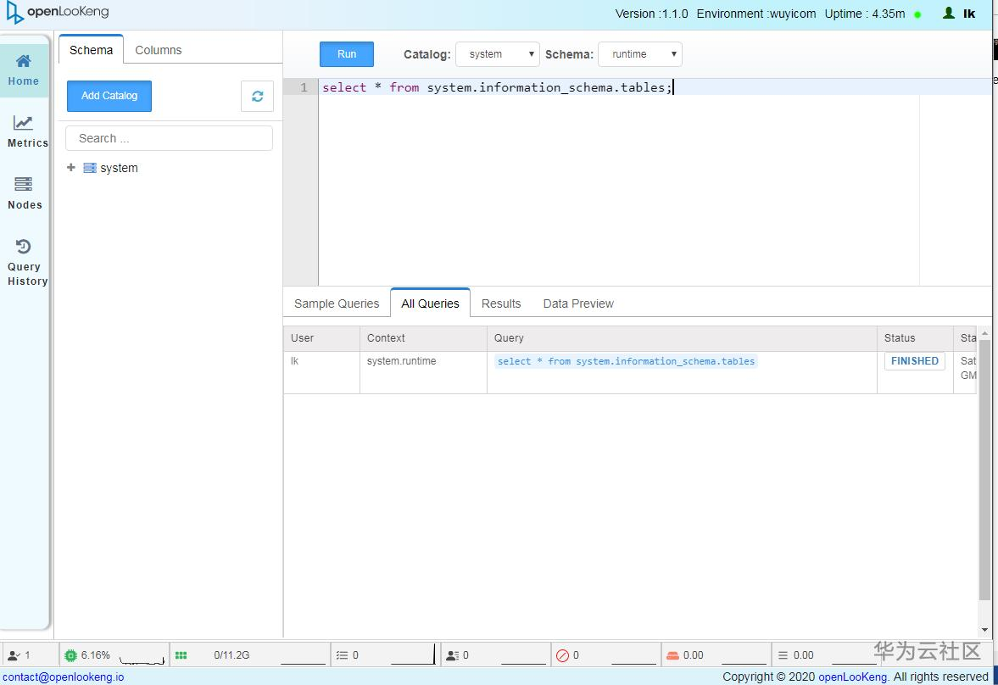Click the system catalog database icon
Screen dimensions: 998x685
(90, 168)
